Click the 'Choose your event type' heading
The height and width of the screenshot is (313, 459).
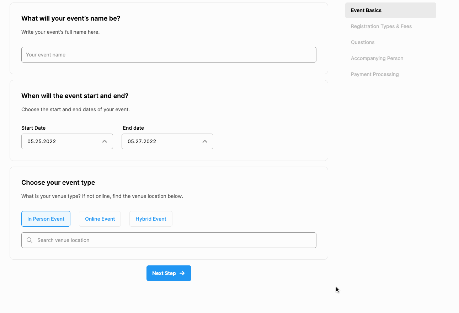pyautogui.click(x=58, y=183)
